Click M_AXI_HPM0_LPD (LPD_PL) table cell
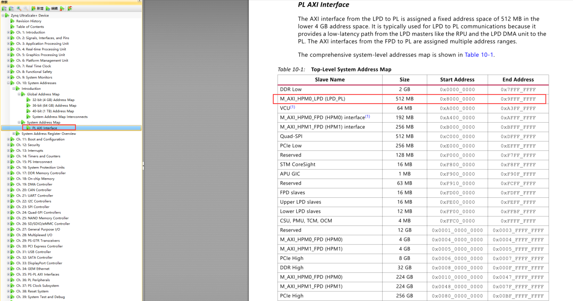Screen dimensions: 573x301 tap(330, 99)
